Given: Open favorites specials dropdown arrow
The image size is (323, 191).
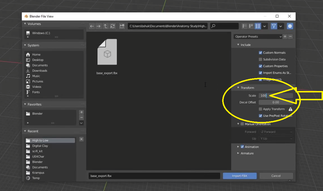Looking at the screenshot, I should 81,123.
